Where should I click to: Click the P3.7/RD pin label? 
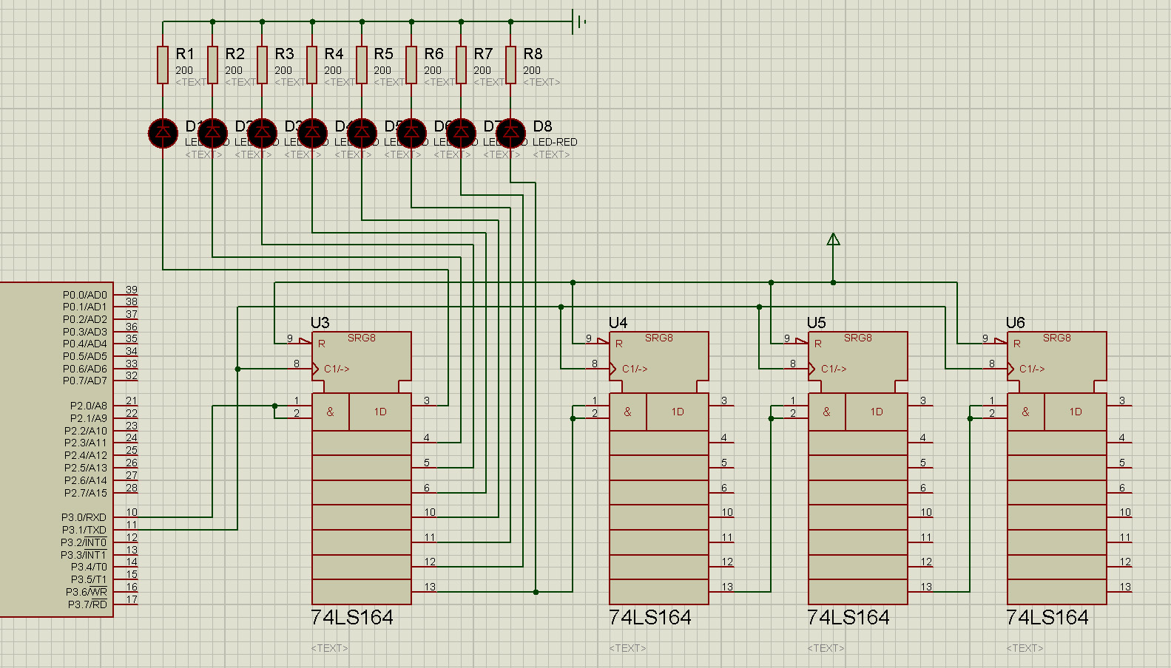(x=88, y=604)
